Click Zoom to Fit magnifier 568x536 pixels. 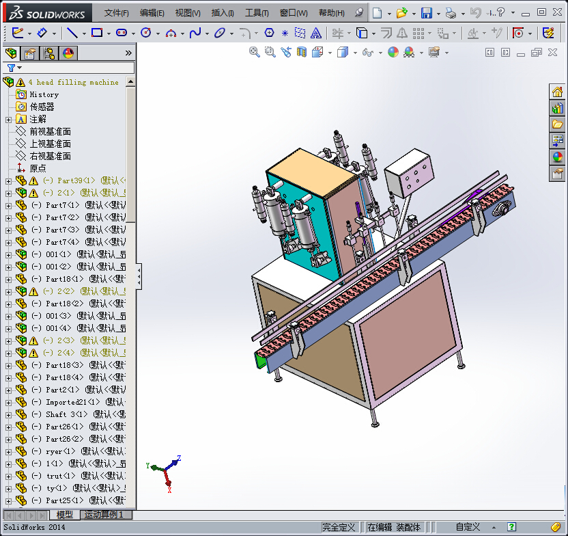click(254, 52)
